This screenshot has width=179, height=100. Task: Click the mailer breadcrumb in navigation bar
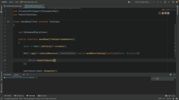[x=4, y=2]
